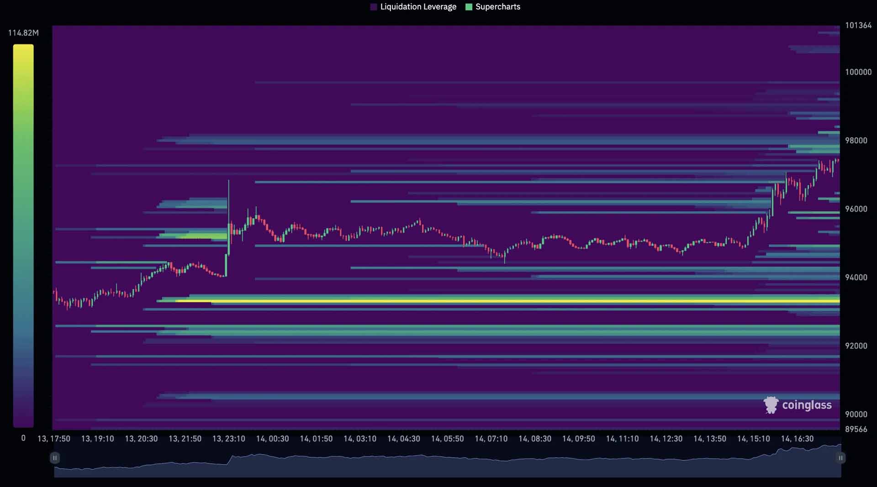Viewport: 877px width, 487px height.
Task: Click the "14, 07:10" time axis label
Action: pyautogui.click(x=491, y=439)
